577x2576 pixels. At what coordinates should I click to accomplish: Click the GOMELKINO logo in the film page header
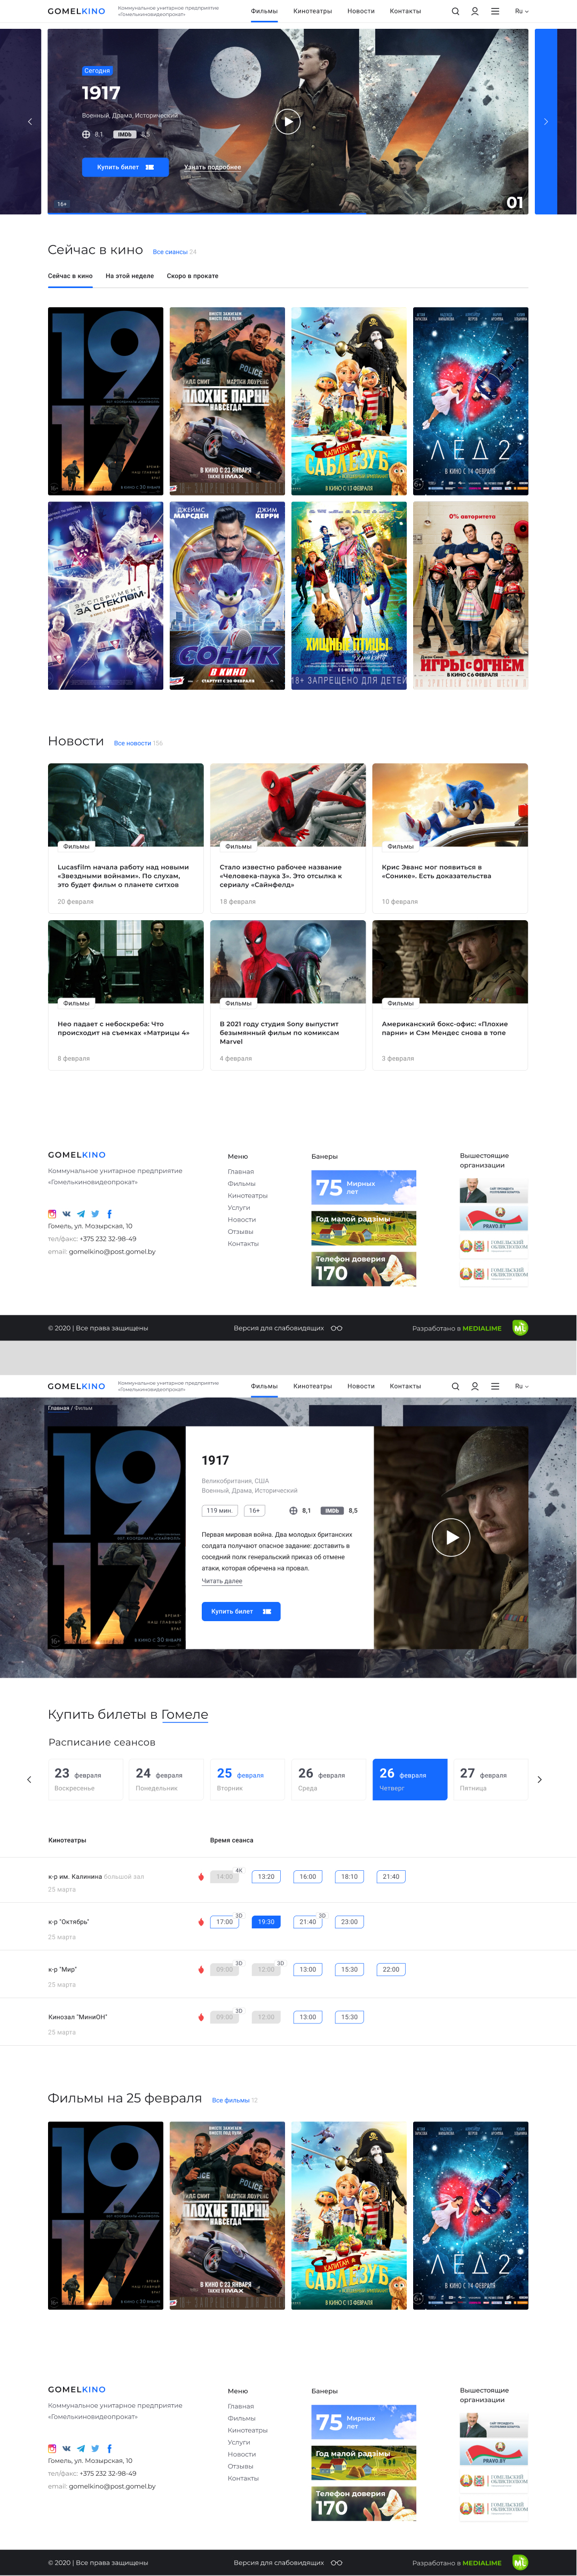click(x=76, y=1386)
